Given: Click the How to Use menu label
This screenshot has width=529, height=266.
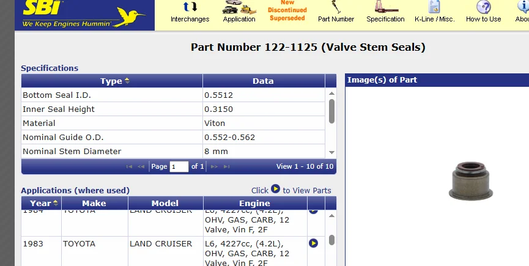Looking at the screenshot, I should point(484,19).
